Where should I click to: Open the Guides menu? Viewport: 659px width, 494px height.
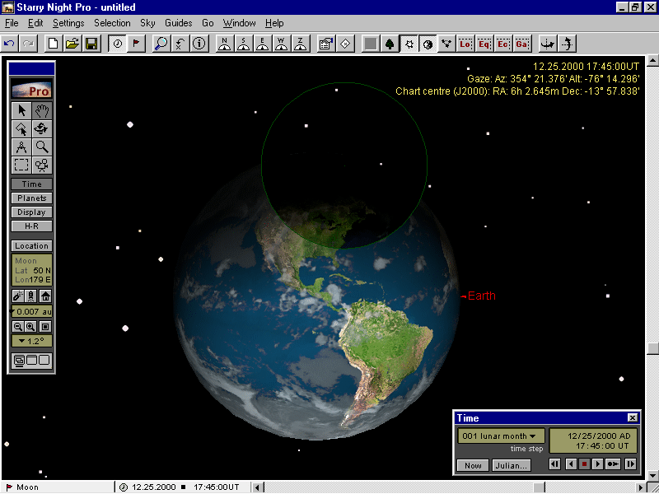pyautogui.click(x=178, y=23)
